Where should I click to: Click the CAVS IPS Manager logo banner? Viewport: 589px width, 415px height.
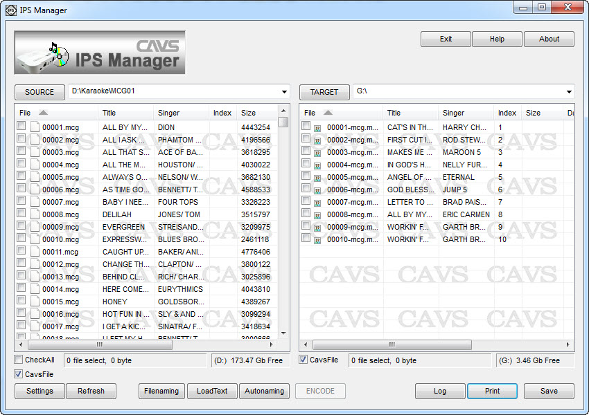(x=100, y=53)
